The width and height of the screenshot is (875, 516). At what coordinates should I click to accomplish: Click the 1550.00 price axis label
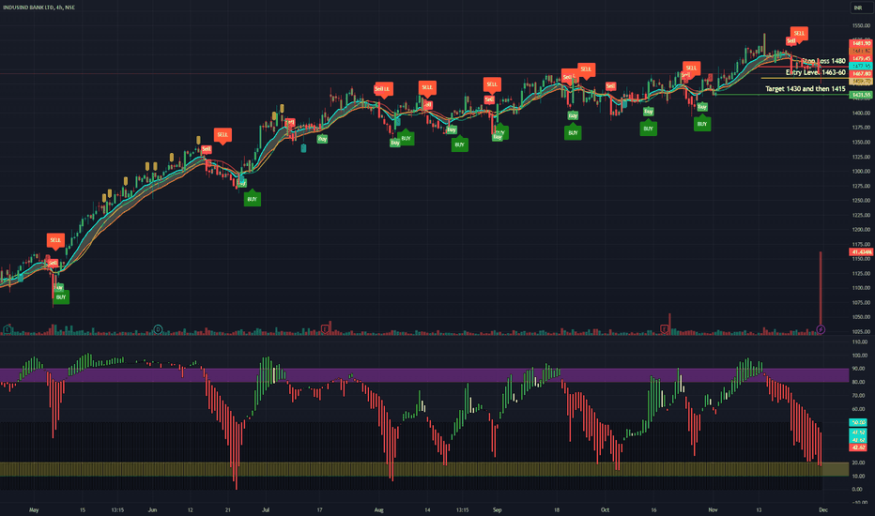coord(861,25)
